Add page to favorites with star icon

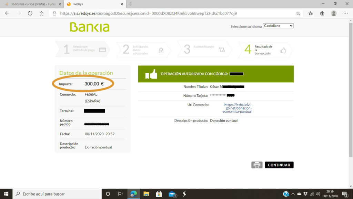tap(298, 13)
